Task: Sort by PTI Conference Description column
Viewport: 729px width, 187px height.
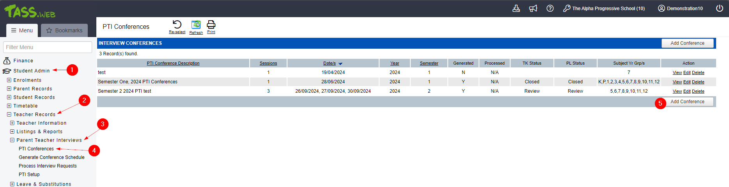Action: pos(173,63)
